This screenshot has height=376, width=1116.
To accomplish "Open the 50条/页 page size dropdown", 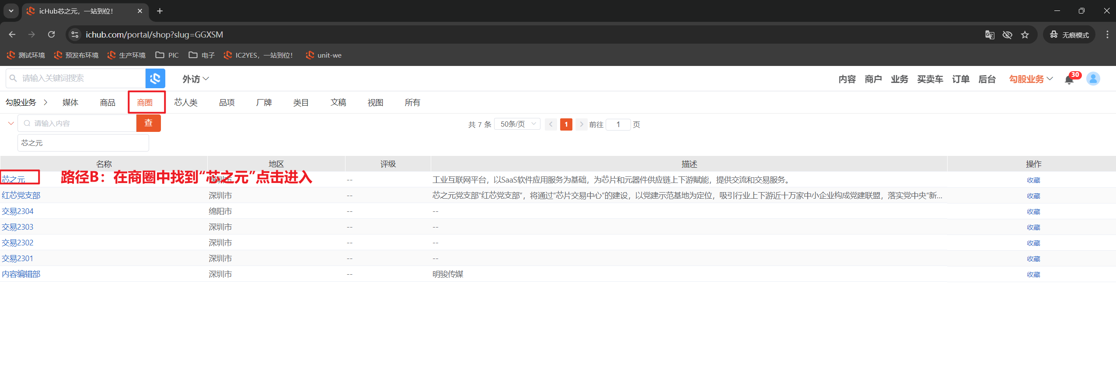I will tap(517, 124).
